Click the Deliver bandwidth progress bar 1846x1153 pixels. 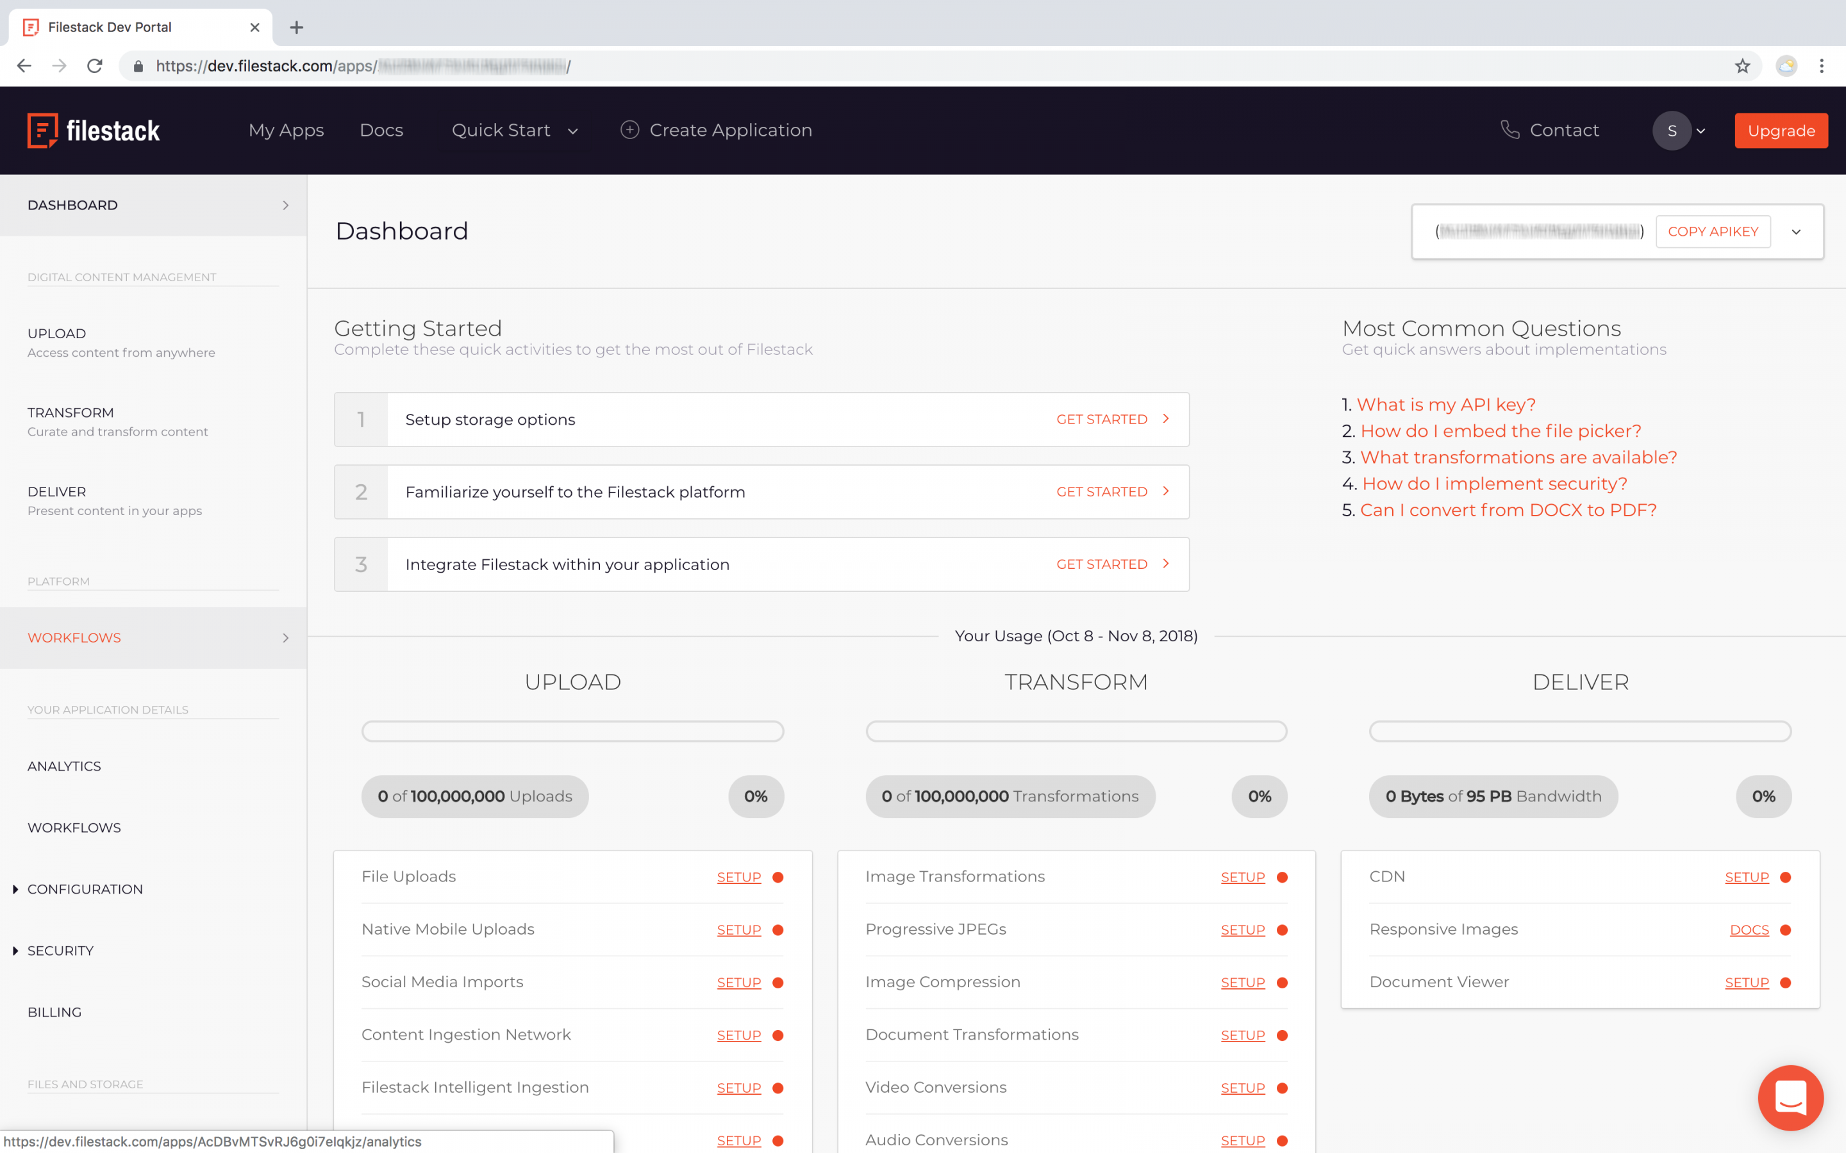tap(1580, 732)
